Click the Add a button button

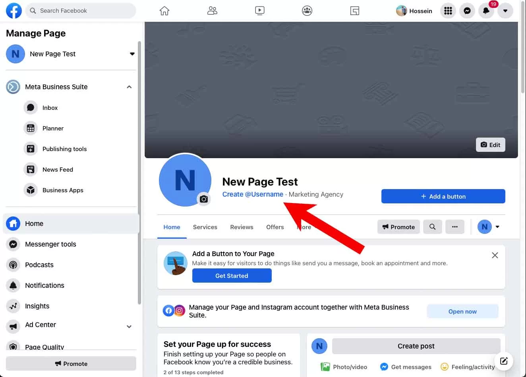pyautogui.click(x=443, y=196)
